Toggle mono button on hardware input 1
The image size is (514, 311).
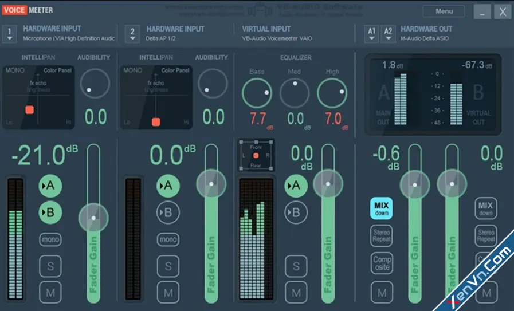click(x=50, y=239)
